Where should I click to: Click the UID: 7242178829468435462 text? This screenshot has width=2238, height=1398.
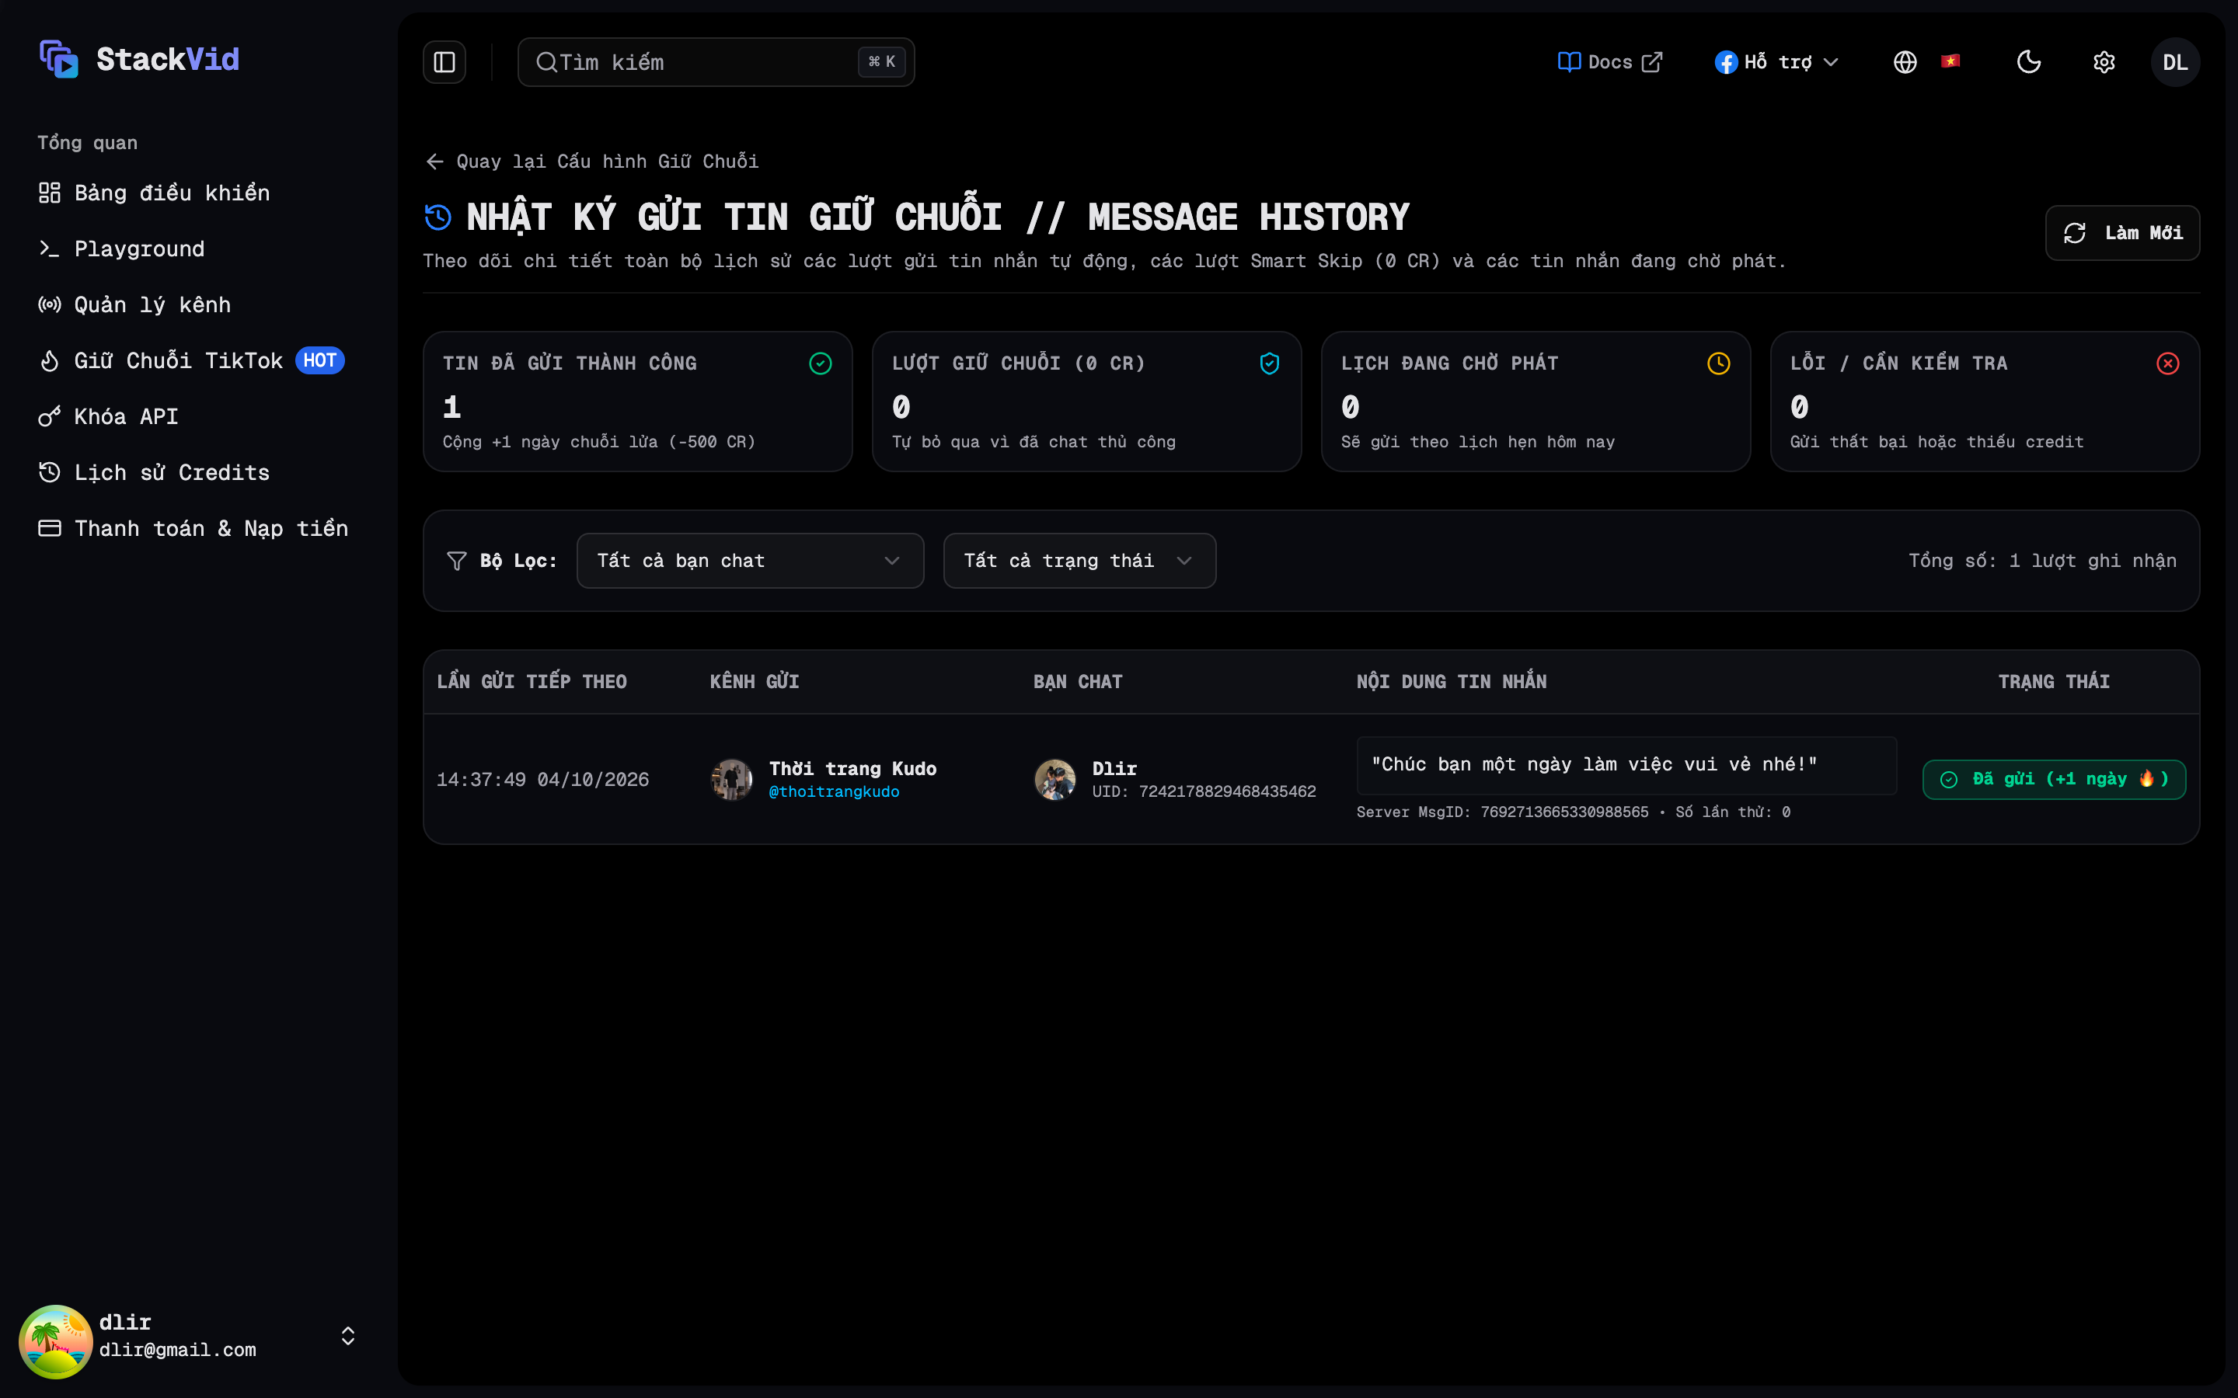(x=1204, y=791)
